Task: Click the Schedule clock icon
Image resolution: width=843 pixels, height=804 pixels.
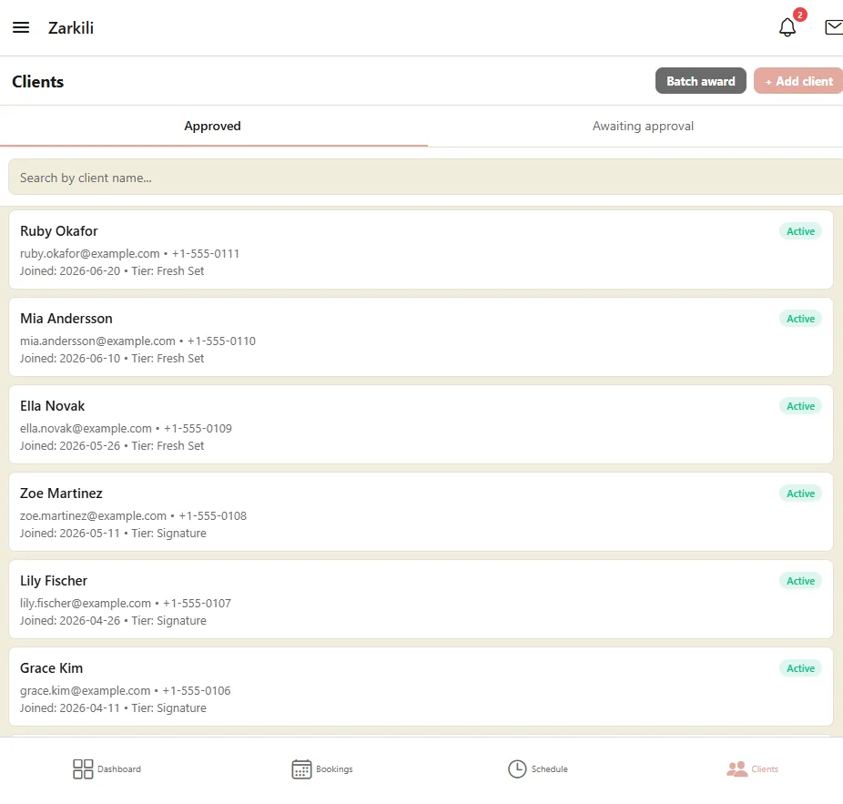Action: (x=517, y=769)
